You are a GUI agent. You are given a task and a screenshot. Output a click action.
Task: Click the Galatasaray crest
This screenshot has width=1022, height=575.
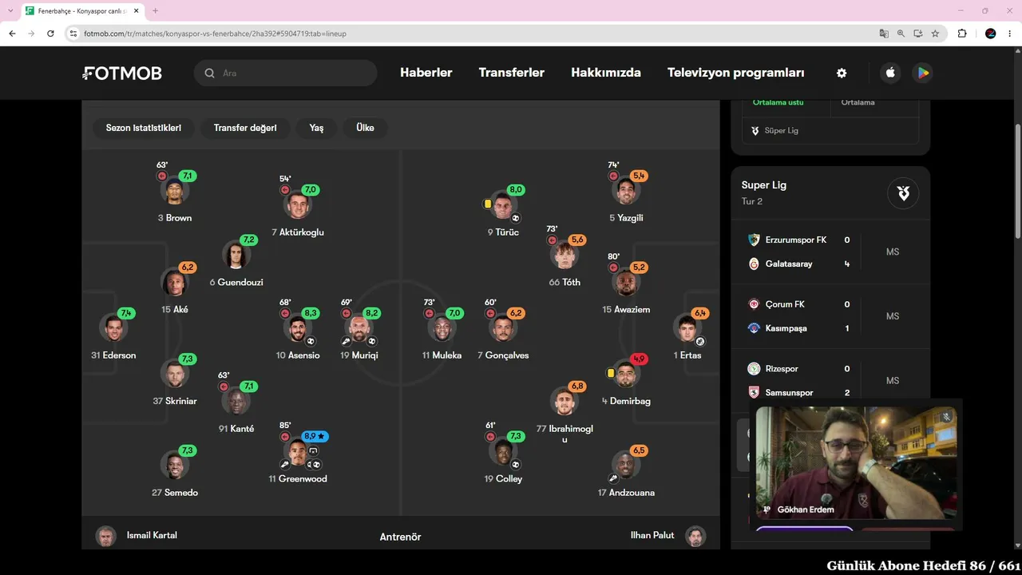pyautogui.click(x=754, y=264)
